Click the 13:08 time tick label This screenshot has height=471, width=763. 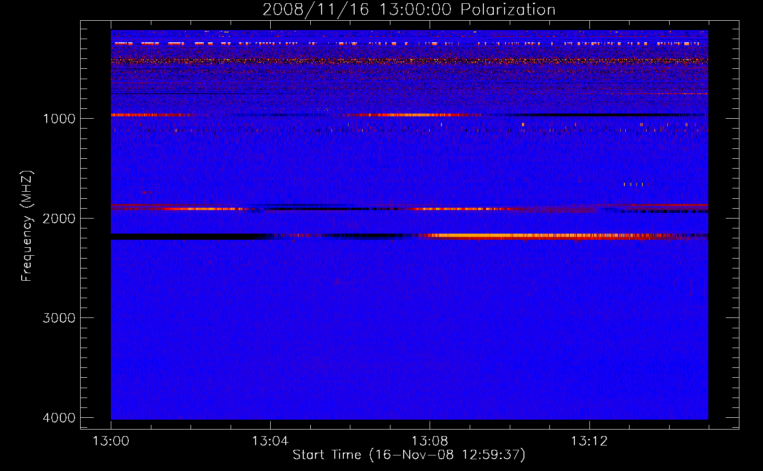tap(430, 441)
